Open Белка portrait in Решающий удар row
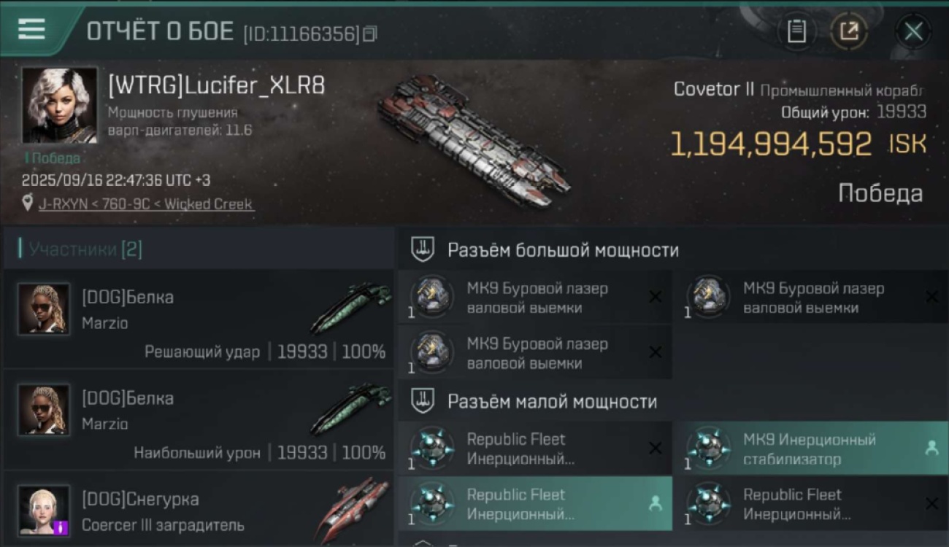 (44, 309)
